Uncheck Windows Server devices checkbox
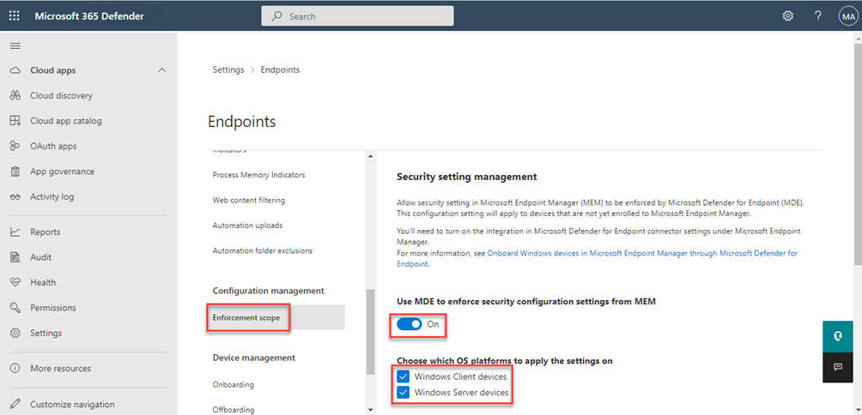The width and height of the screenshot is (862, 415). pyautogui.click(x=404, y=393)
